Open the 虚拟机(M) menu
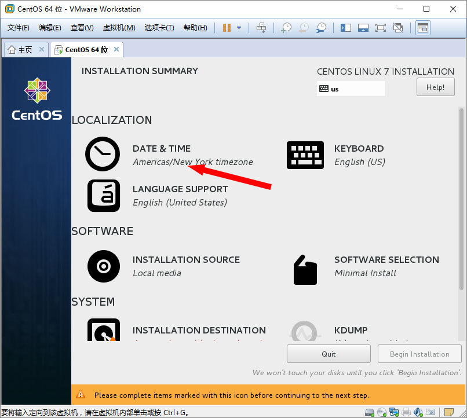This screenshot has height=418, width=467. coord(119,28)
